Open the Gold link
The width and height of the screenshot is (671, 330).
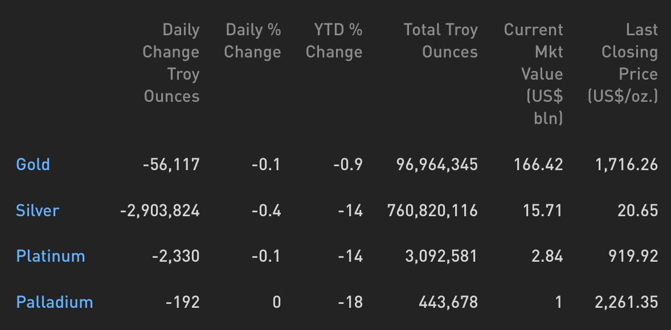coord(33,164)
